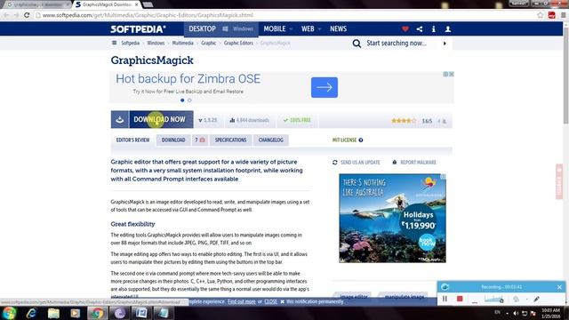Click the magnifying glass search icon
Screen dimensions: 569x320
point(357,44)
